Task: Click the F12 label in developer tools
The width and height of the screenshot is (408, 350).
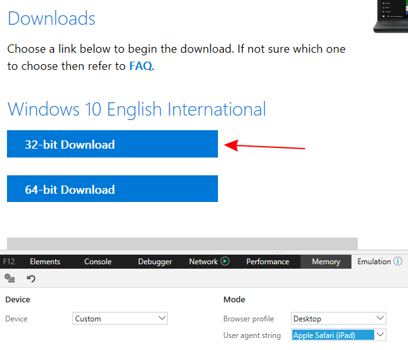Action: (x=9, y=262)
